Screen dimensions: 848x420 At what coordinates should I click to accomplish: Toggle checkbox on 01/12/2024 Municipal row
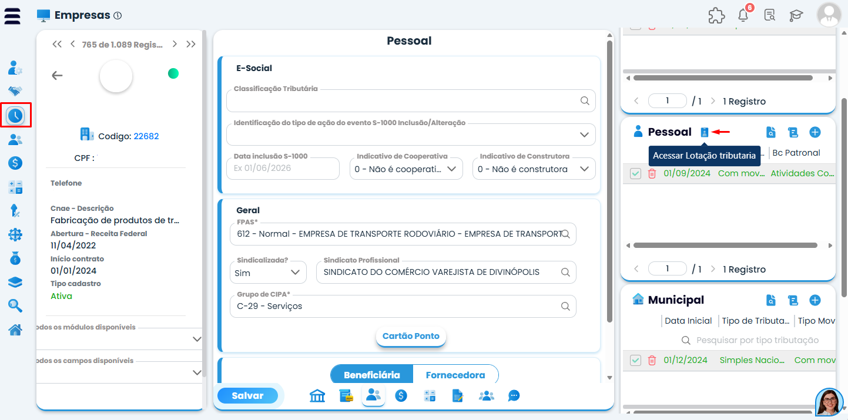(x=635, y=360)
